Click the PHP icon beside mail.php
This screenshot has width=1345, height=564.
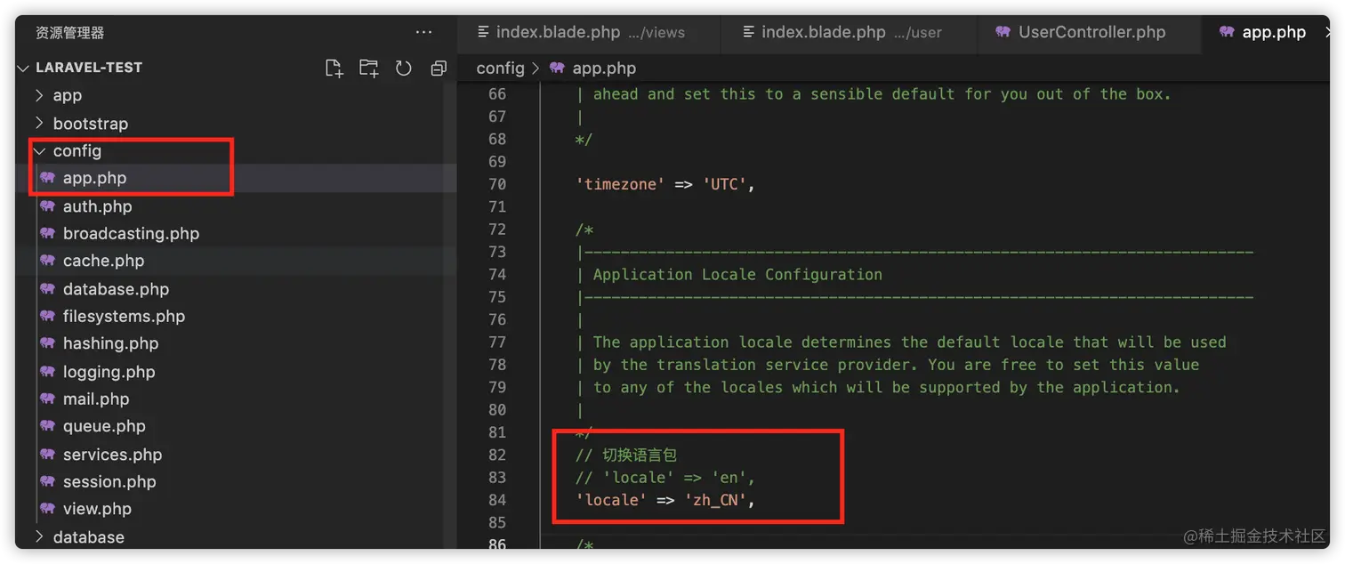tap(47, 399)
